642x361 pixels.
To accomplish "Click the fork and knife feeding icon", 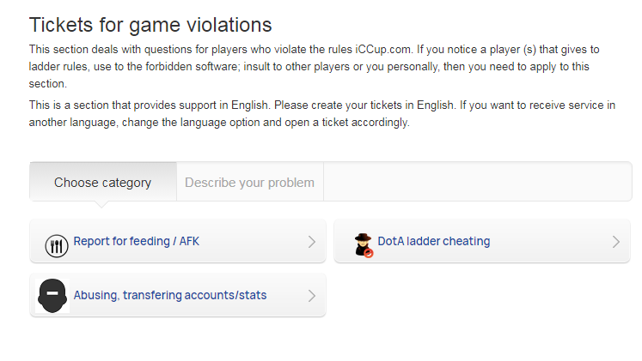I will tap(57, 246).
